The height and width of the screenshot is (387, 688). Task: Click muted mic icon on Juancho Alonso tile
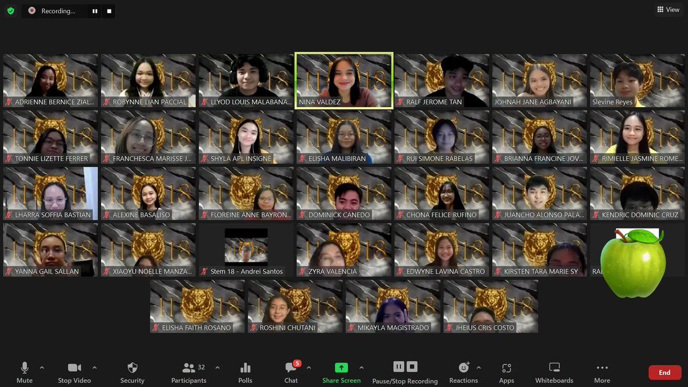(498, 215)
